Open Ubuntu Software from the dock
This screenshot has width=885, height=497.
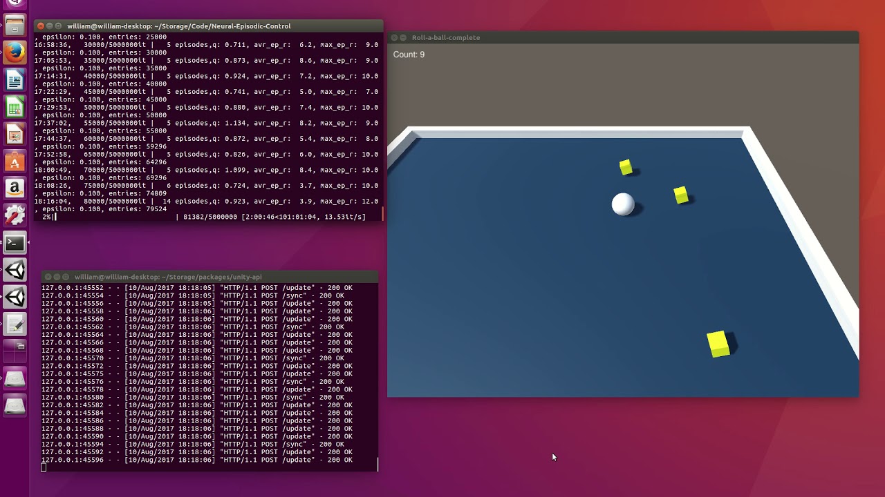[15, 162]
